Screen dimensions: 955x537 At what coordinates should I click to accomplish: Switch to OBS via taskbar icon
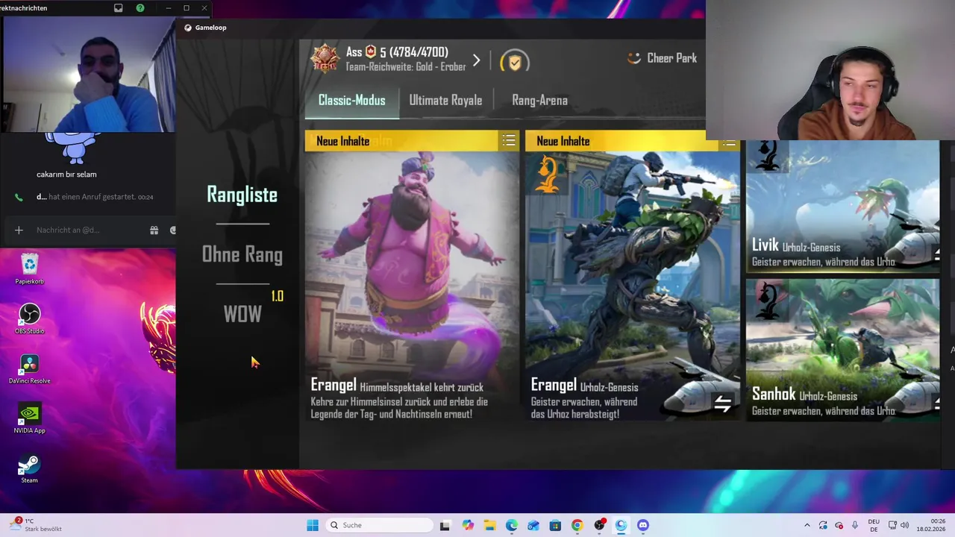(x=599, y=525)
